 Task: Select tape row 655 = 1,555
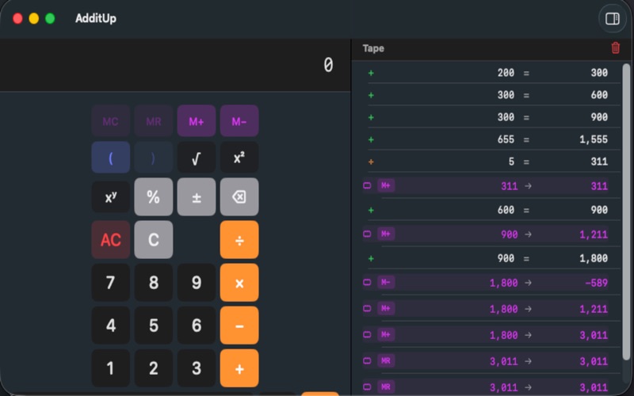(x=487, y=139)
